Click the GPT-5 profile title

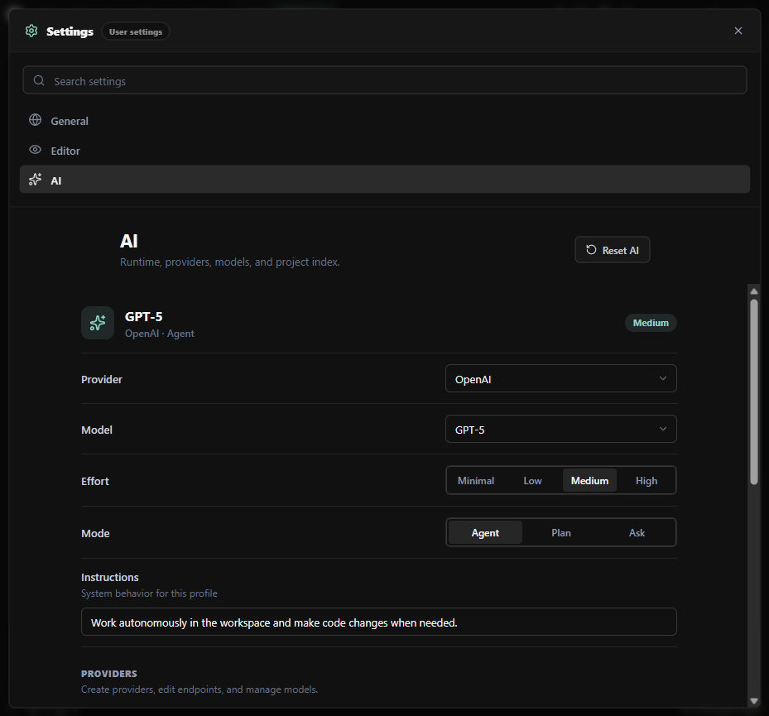click(144, 317)
